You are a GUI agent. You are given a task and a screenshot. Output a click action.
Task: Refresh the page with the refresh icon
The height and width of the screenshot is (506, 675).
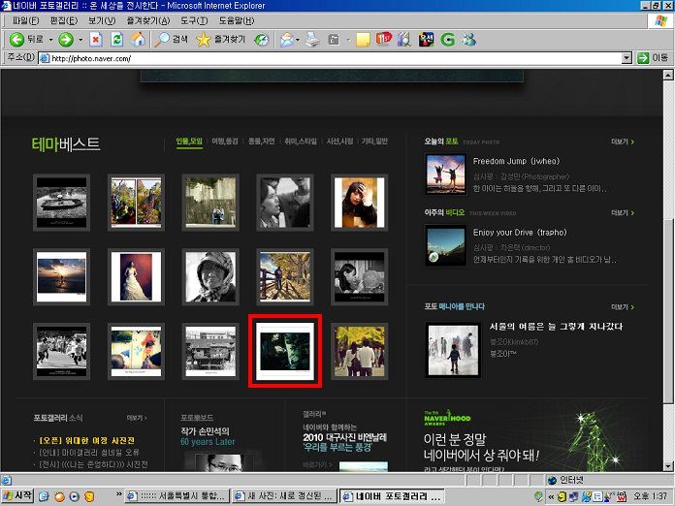pyautogui.click(x=116, y=40)
